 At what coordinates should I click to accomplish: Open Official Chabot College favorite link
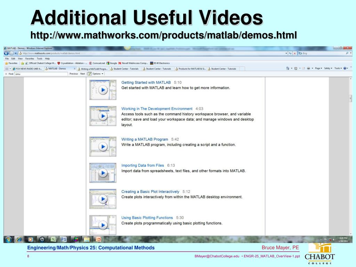(x=40, y=63)
